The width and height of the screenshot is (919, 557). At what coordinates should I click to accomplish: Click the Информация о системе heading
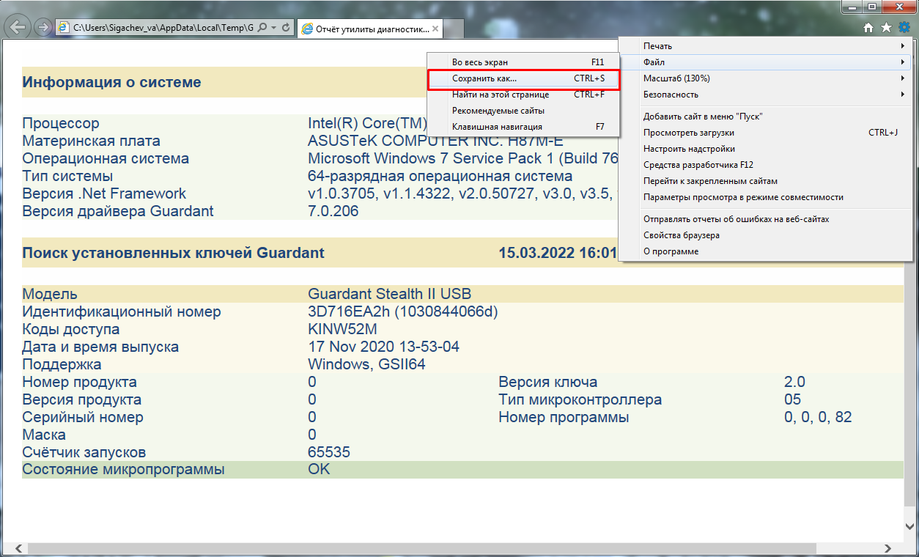pyautogui.click(x=111, y=82)
